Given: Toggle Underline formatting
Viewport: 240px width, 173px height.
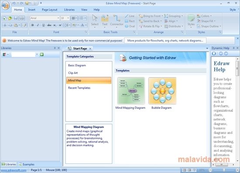Looking at the screenshot, I should (43, 25).
